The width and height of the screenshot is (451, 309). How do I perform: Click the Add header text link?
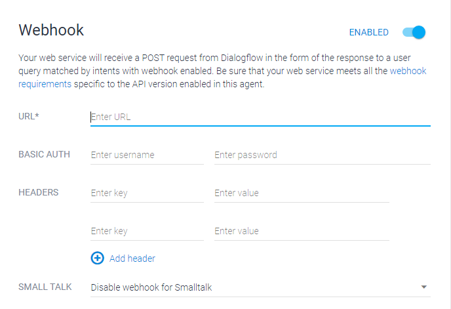point(132,258)
